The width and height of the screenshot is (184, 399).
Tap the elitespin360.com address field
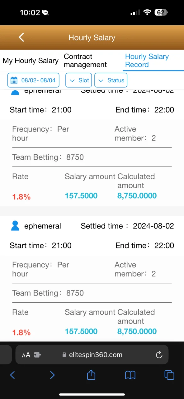(x=92, y=355)
